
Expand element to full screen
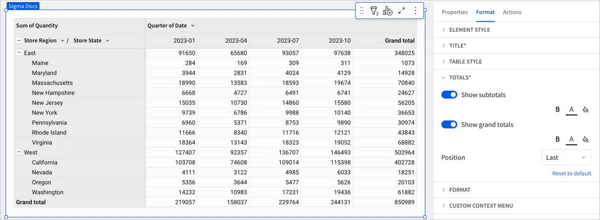[x=401, y=10]
